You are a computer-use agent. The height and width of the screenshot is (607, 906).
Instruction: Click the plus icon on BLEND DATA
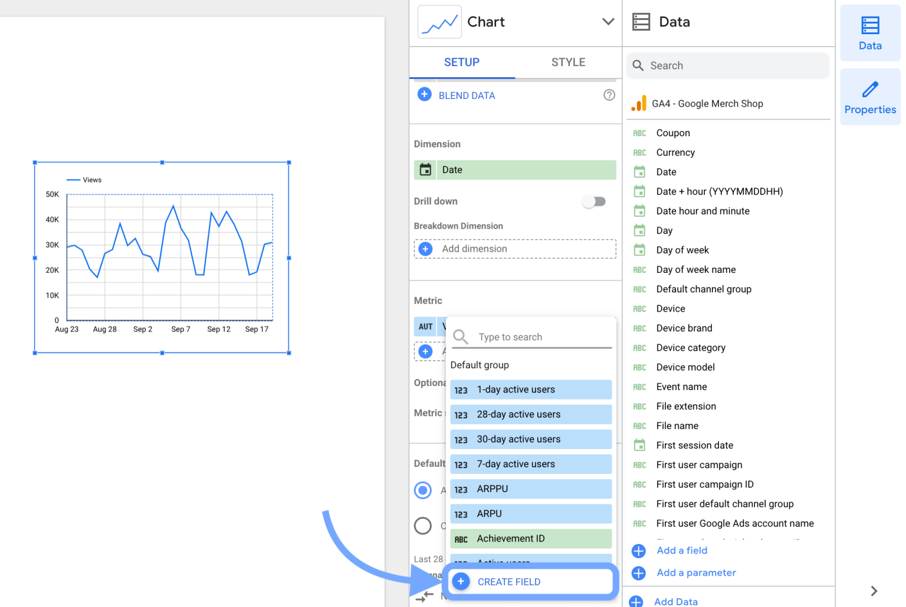click(425, 95)
